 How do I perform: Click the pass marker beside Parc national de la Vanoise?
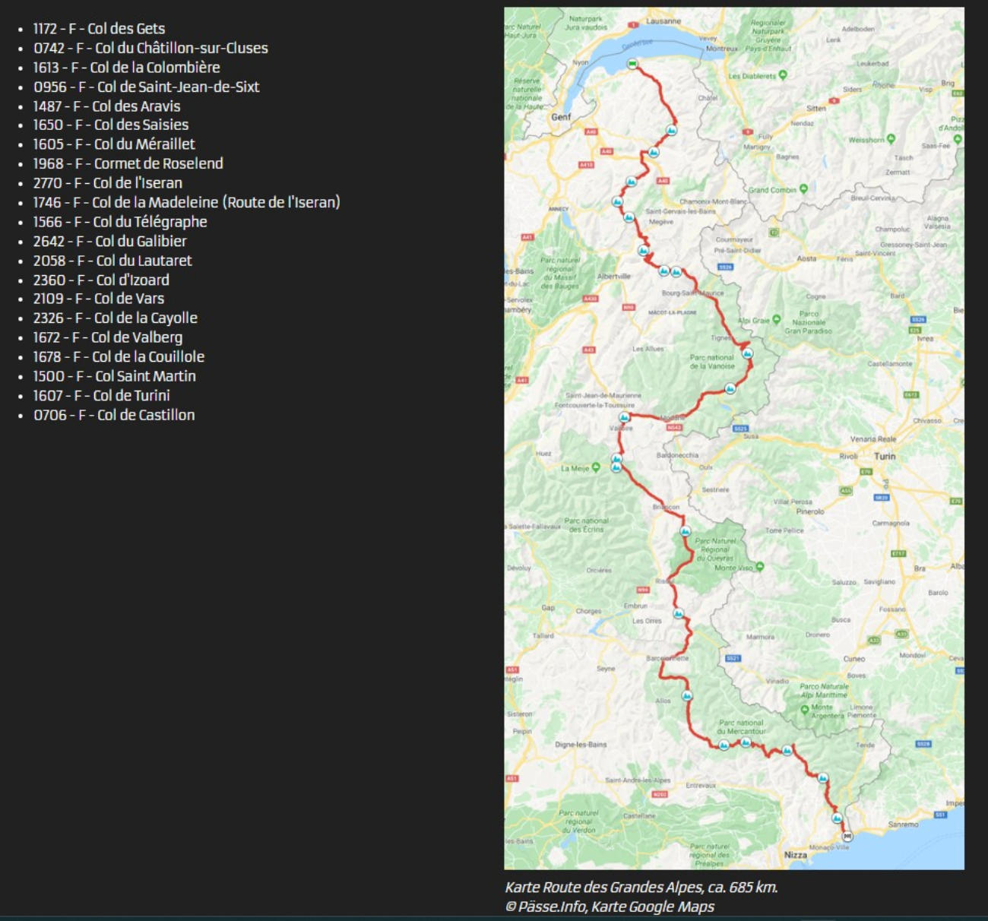[x=747, y=353]
